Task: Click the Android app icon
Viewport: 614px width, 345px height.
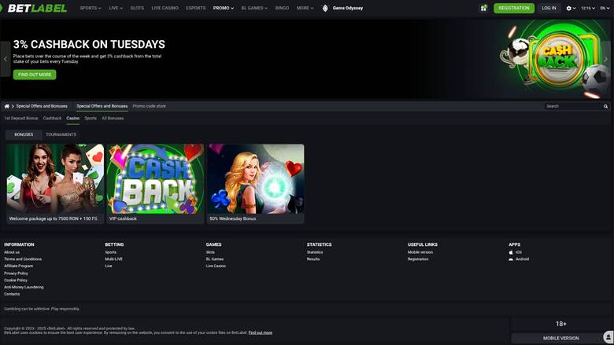Action: 511,259
